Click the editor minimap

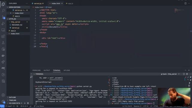179,10
